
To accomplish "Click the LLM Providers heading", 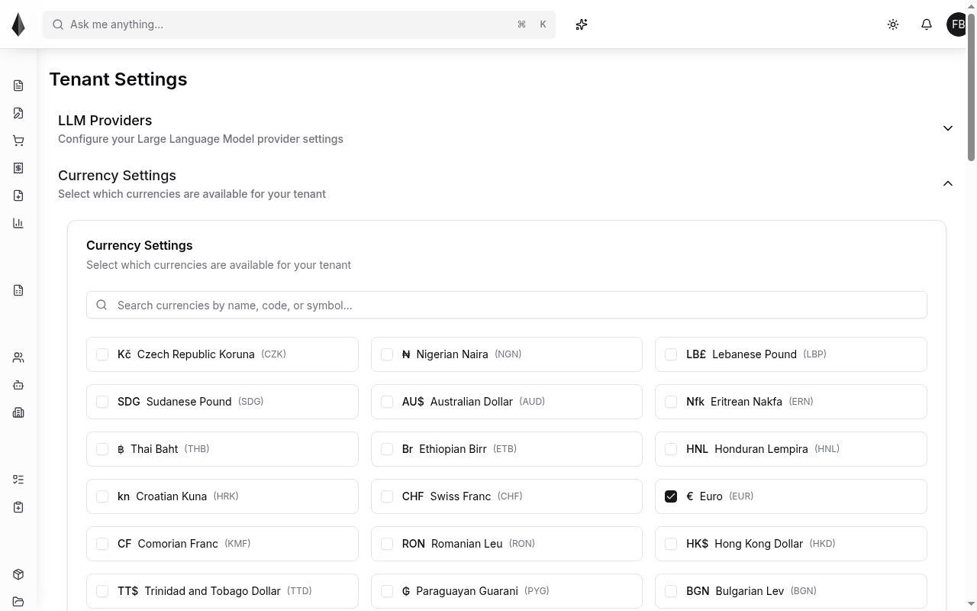I will [105, 121].
